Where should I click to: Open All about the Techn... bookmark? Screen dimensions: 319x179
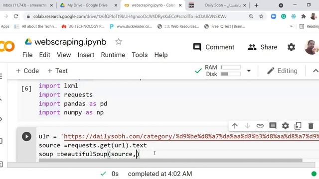click(35, 26)
